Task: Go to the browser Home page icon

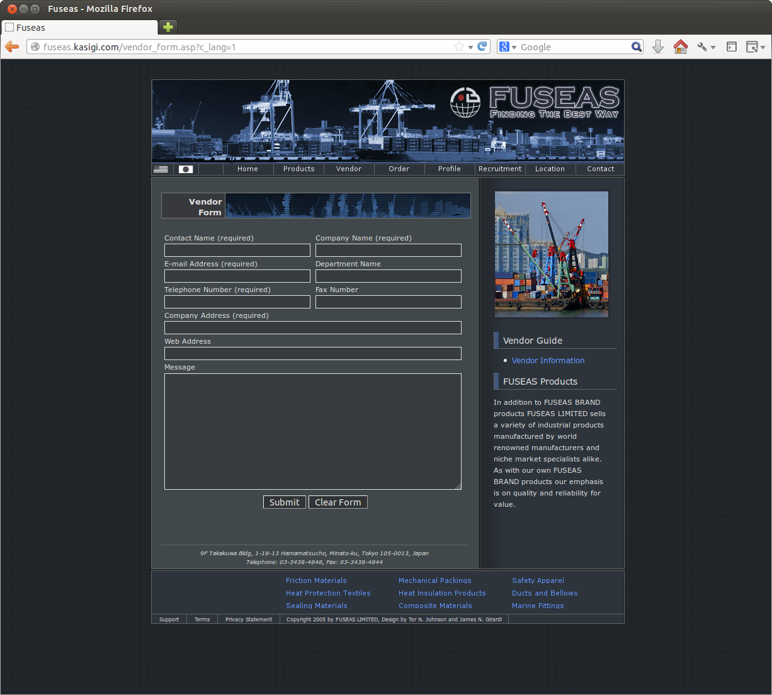Action: click(680, 47)
